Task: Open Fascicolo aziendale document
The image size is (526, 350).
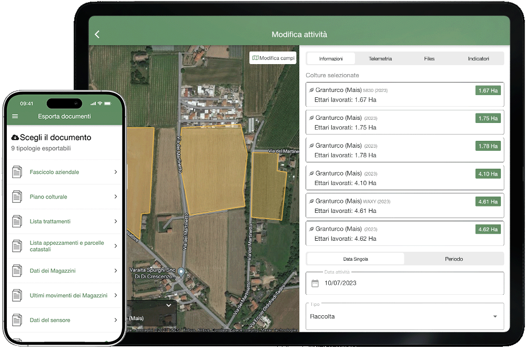Action: click(64, 172)
